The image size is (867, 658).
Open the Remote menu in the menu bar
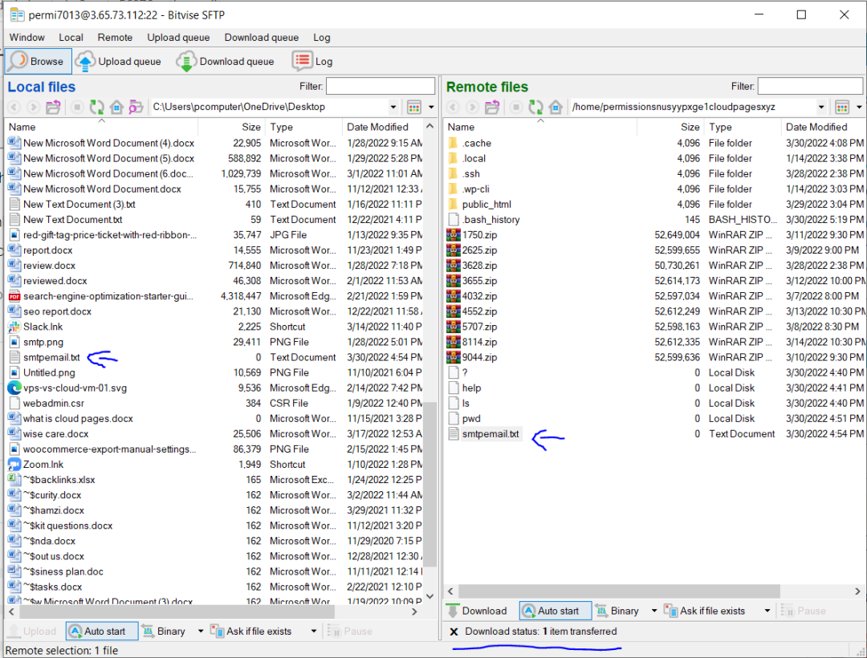115,37
